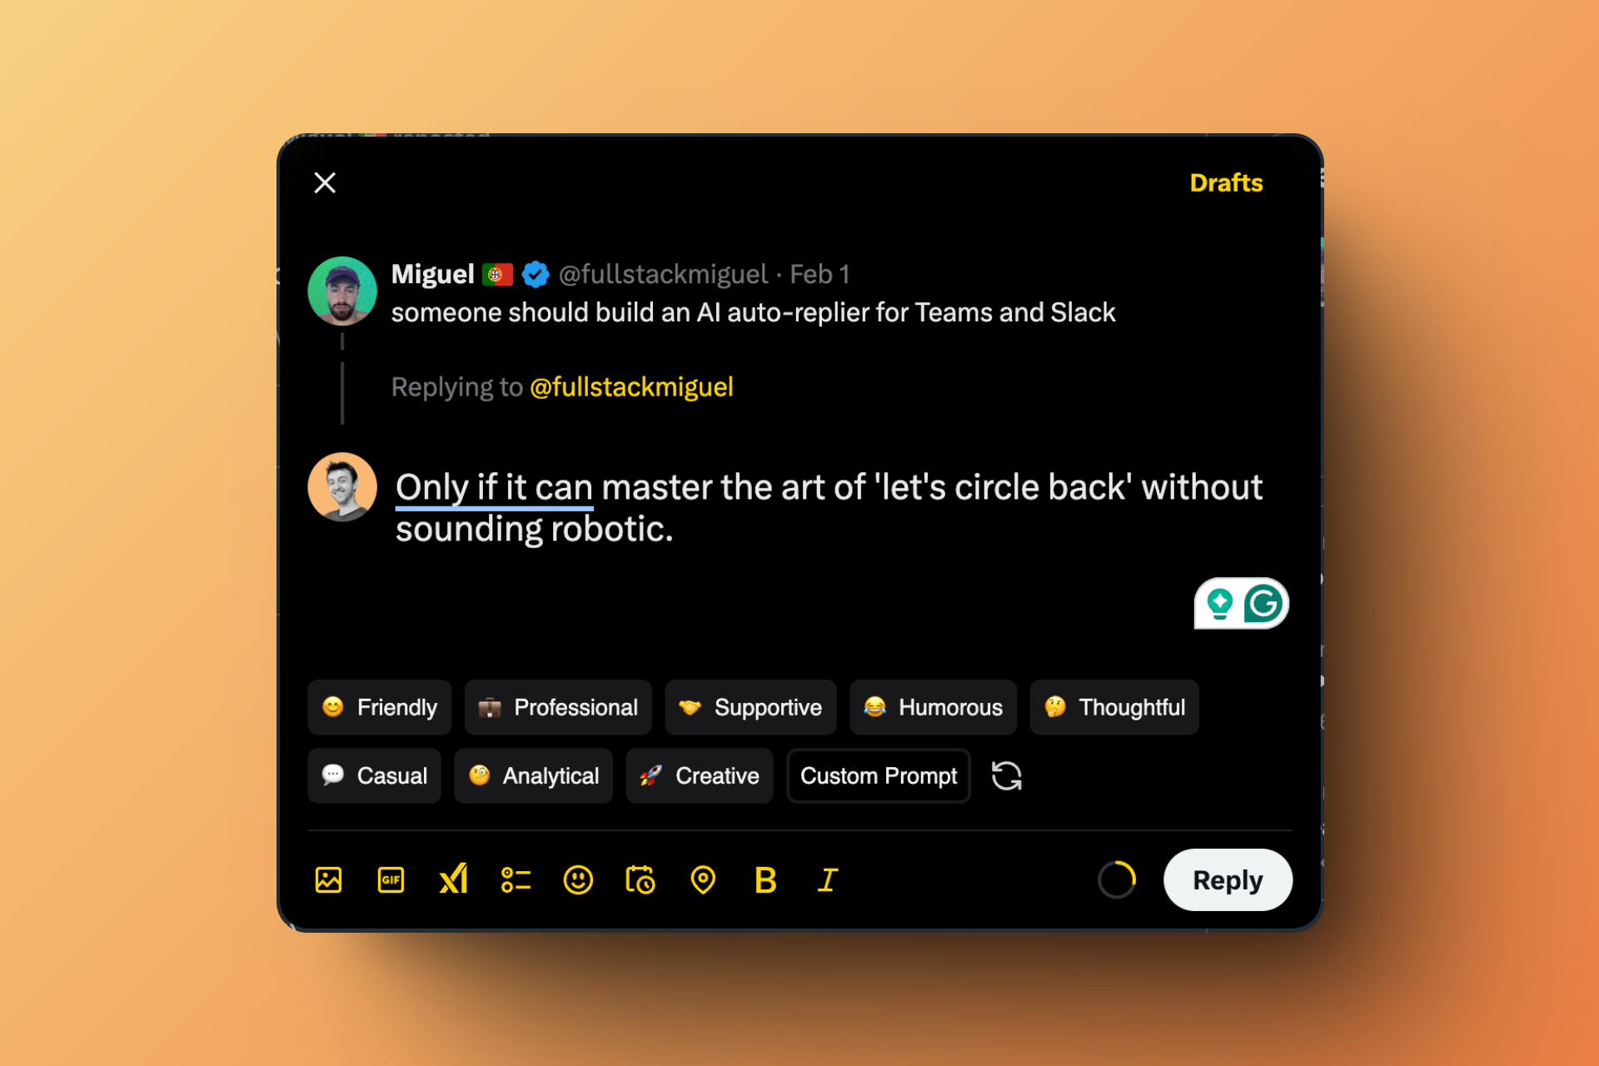Click the GIF insertion icon
This screenshot has height=1066, width=1599.
tap(389, 880)
